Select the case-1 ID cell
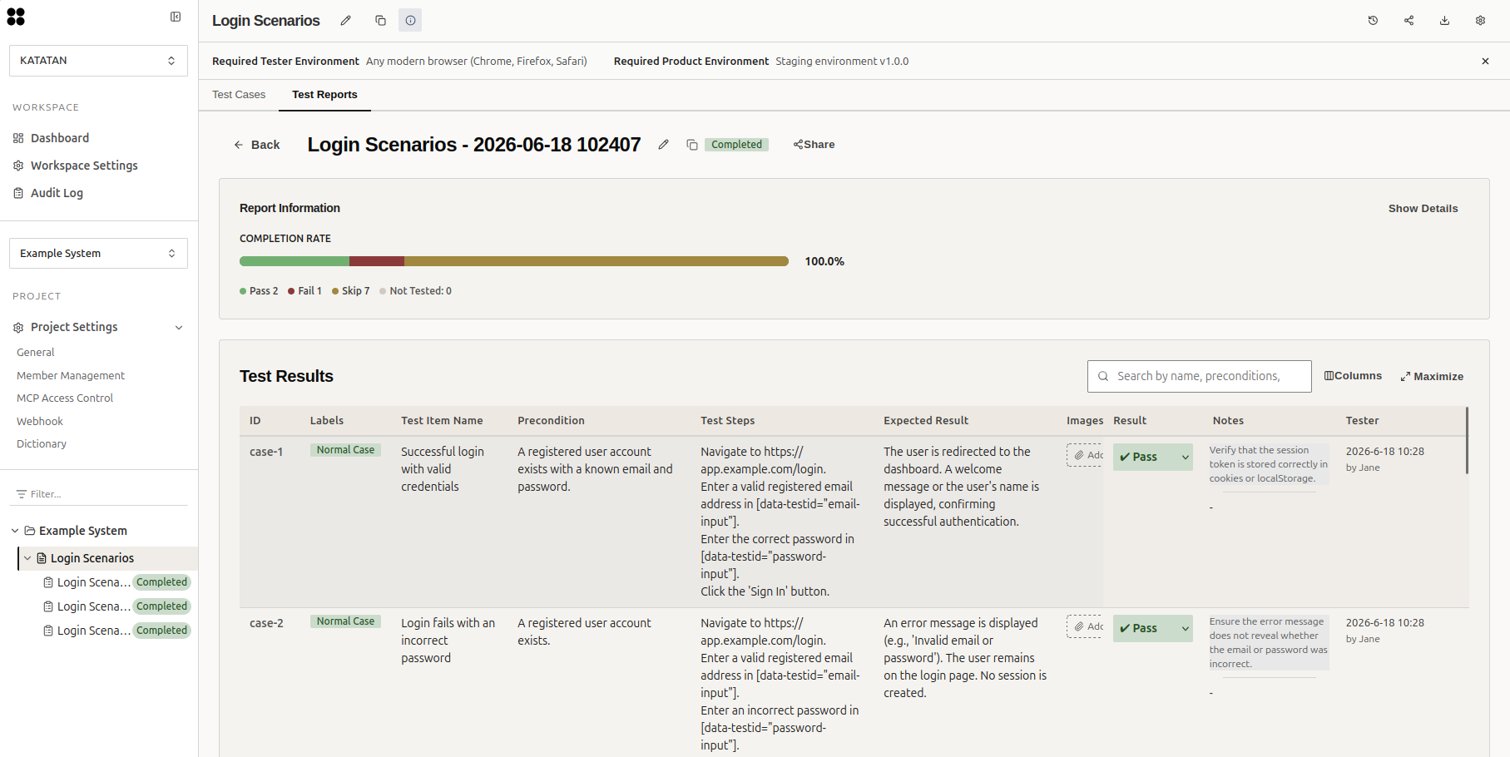The width and height of the screenshot is (1510, 757). click(266, 452)
